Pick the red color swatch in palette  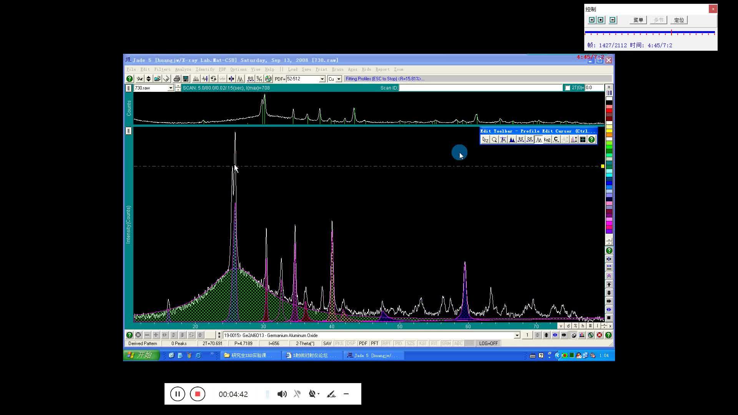tap(609, 111)
